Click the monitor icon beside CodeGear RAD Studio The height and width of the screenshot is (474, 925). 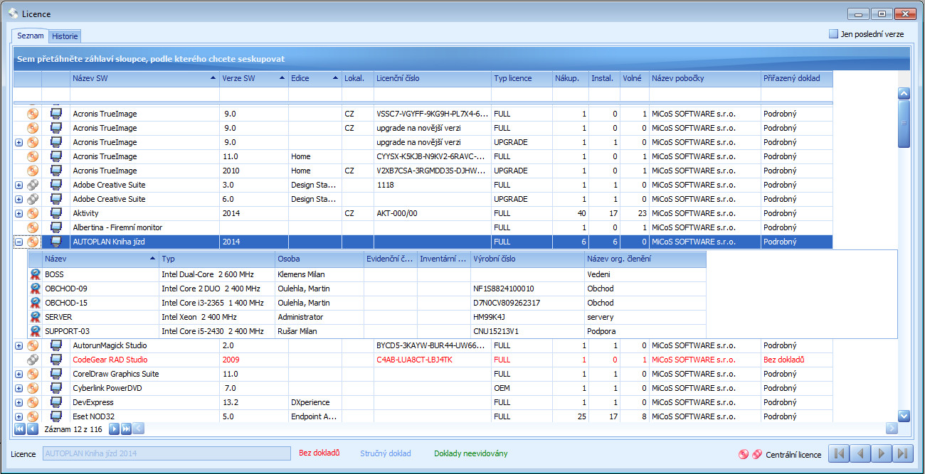(x=56, y=360)
